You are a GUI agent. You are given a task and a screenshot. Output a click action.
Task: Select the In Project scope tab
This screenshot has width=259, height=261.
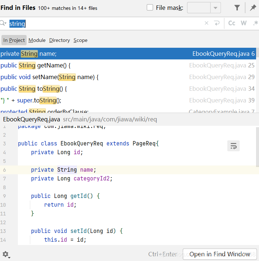click(x=14, y=40)
